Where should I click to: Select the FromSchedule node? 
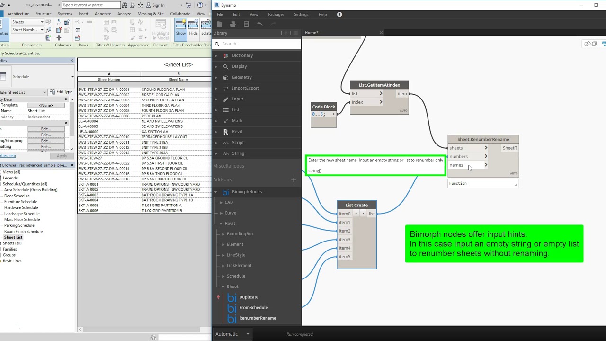coord(253,307)
